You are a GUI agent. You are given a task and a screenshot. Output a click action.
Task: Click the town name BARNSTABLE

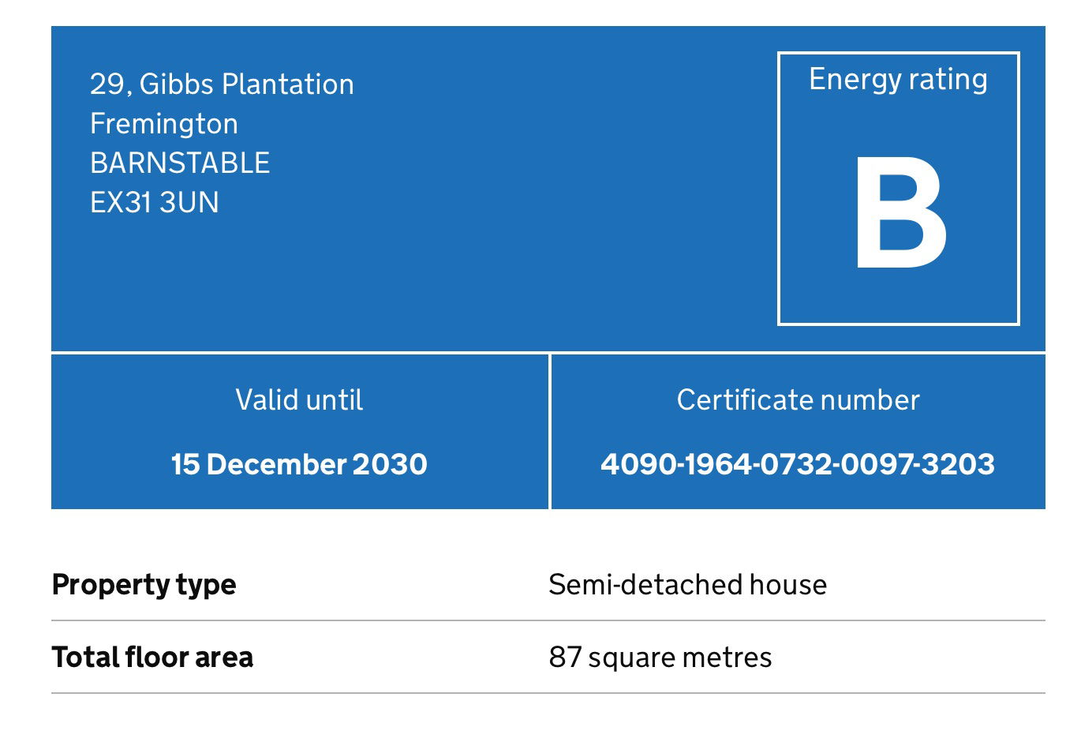coord(180,163)
